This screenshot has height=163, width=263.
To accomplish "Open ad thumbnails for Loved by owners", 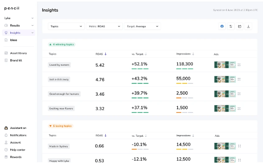I will (225, 65).
